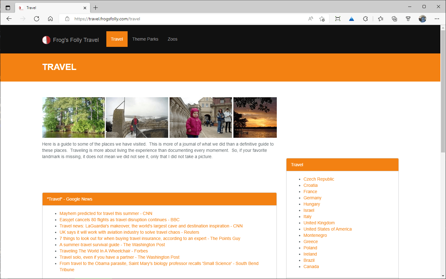Image resolution: width=446 pixels, height=279 pixels.
Task: Open the Czech Republic link
Action: coord(319,179)
